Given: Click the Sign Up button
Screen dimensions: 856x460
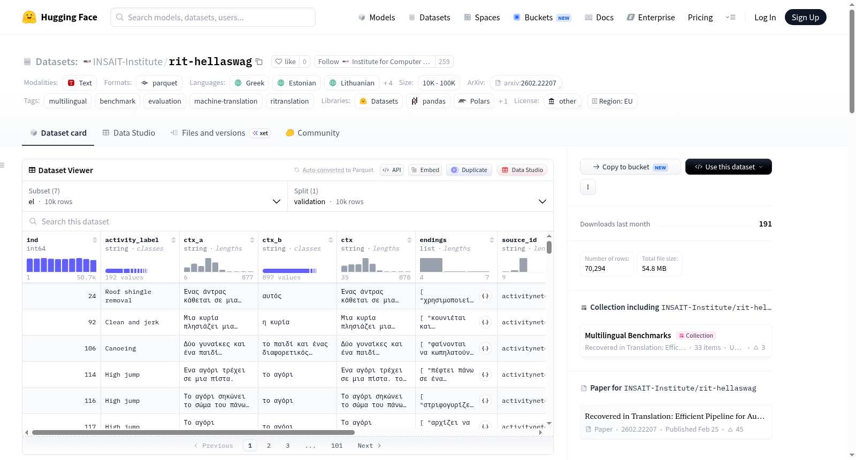Looking at the screenshot, I should pos(805,17).
